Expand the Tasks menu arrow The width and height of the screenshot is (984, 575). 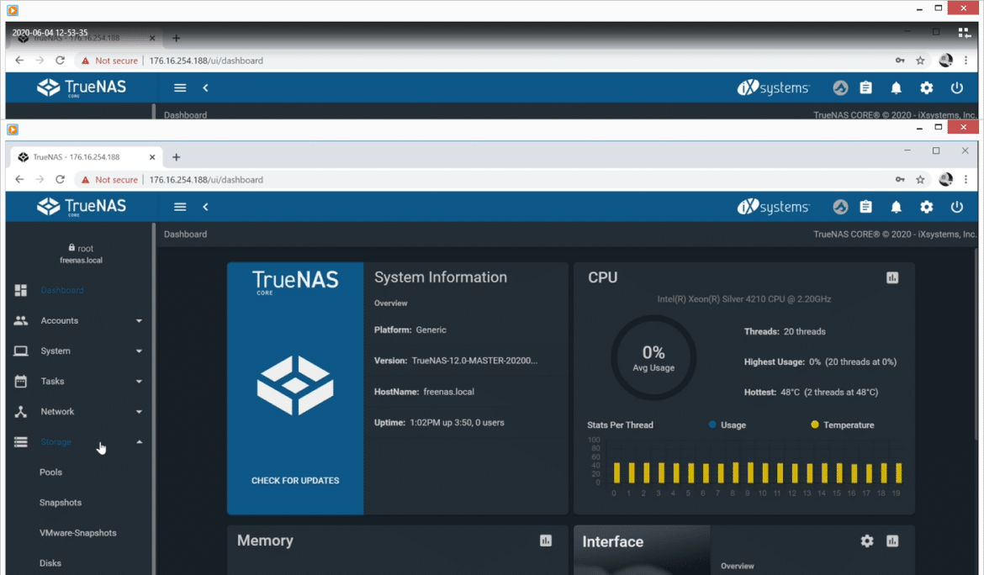(139, 382)
